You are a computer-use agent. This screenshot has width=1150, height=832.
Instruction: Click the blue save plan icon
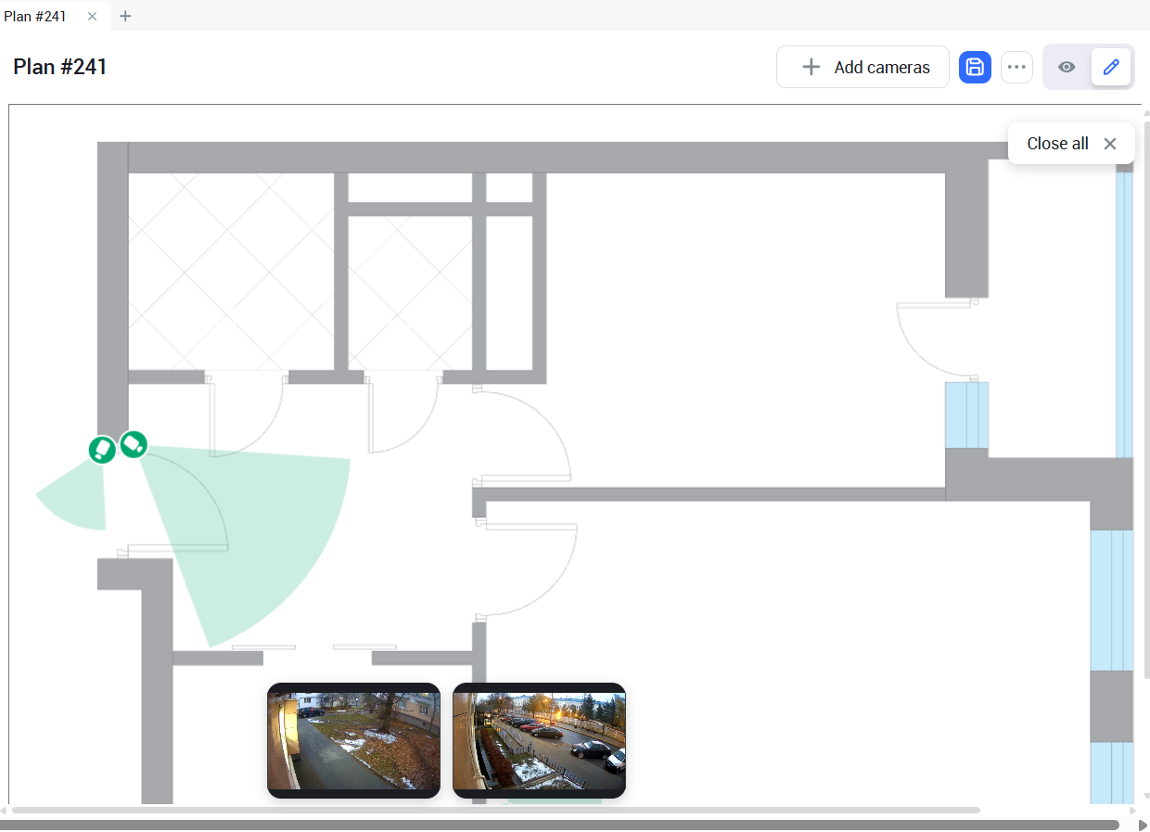[x=974, y=67]
